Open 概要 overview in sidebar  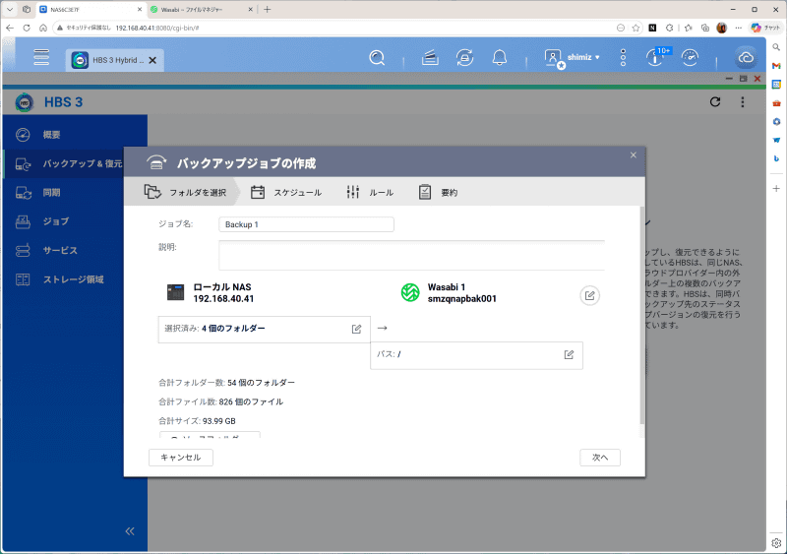pyautogui.click(x=76, y=135)
